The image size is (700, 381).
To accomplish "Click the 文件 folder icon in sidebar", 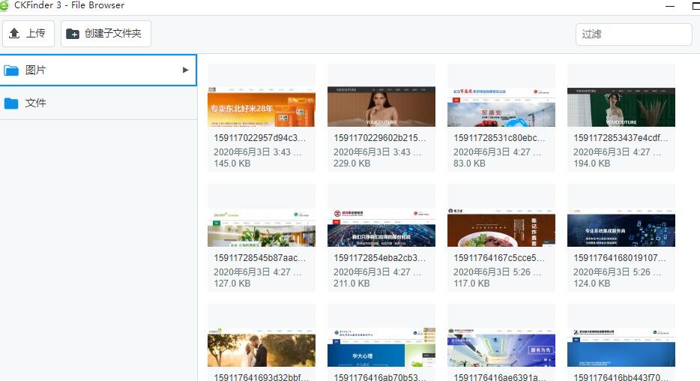I will click(11, 103).
